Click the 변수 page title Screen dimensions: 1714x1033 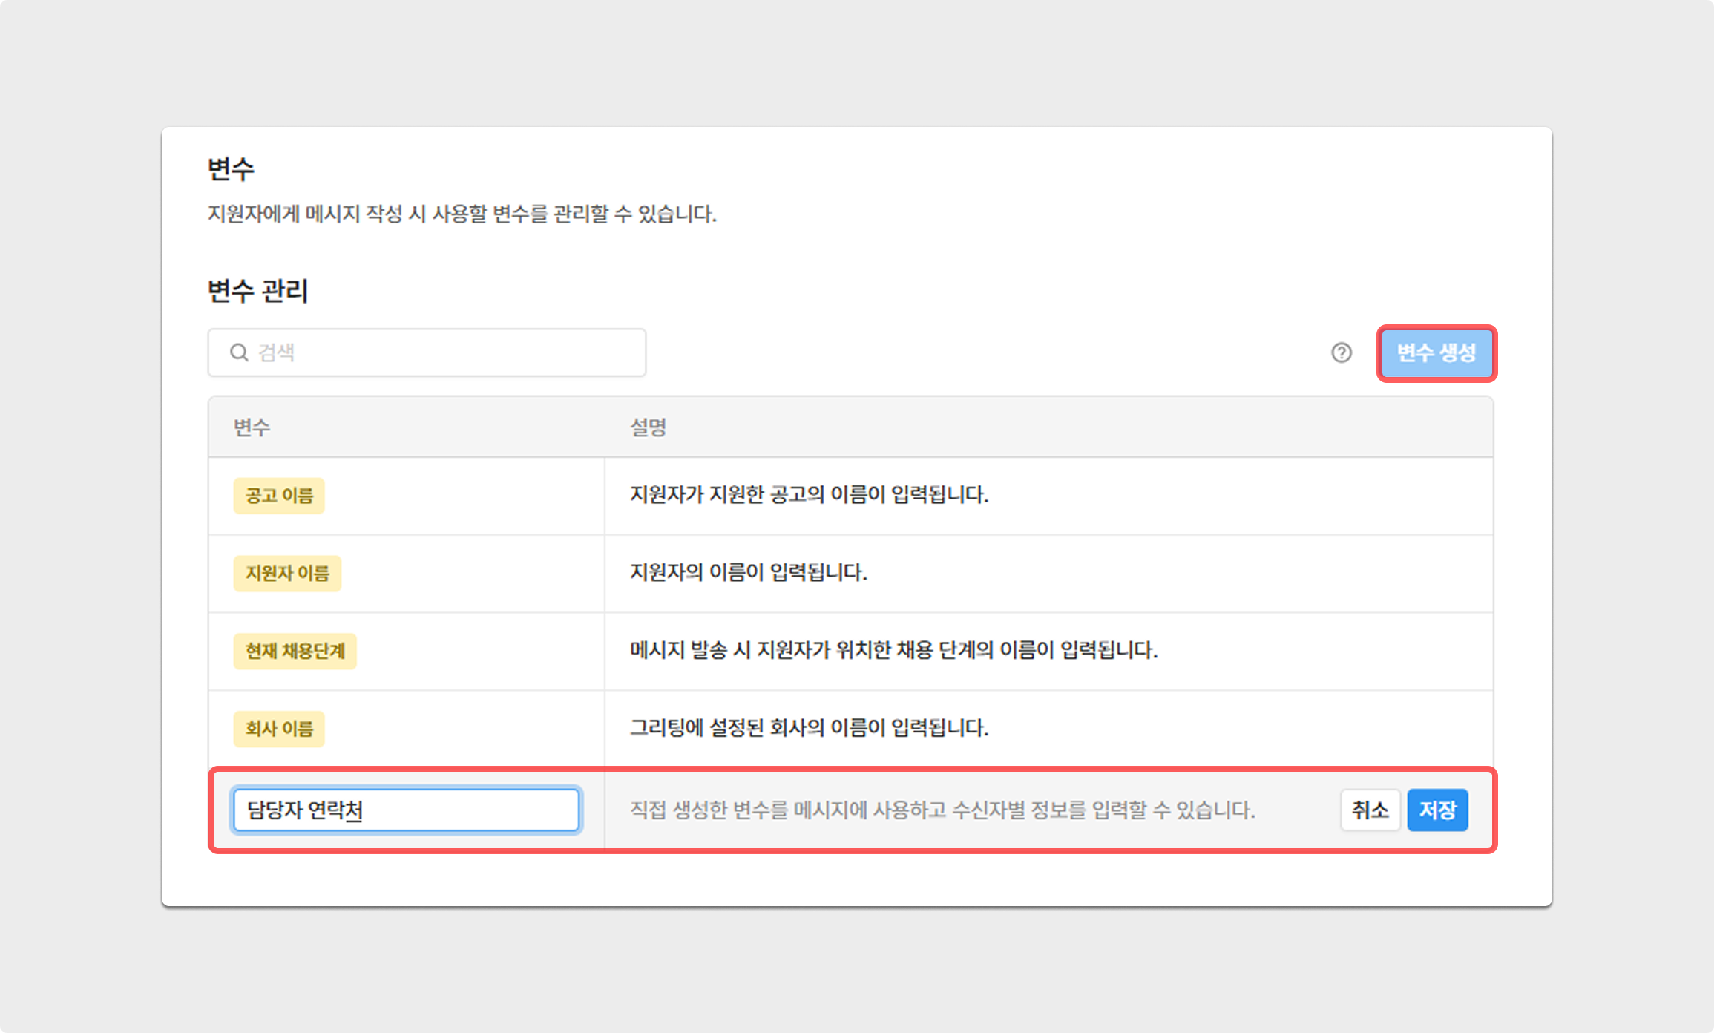231,169
